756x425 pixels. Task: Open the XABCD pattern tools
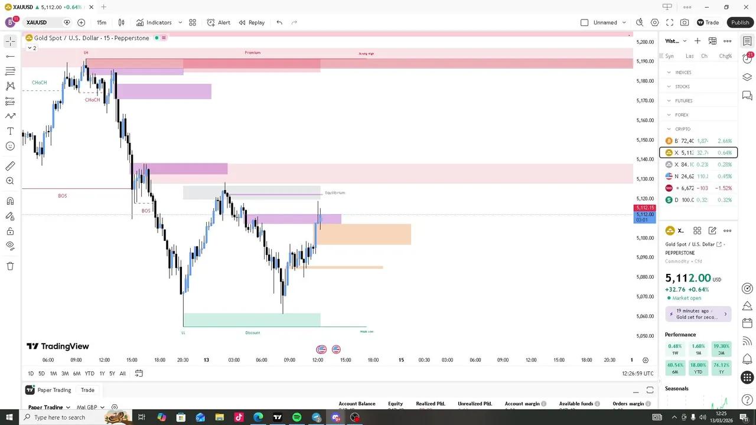point(10,86)
